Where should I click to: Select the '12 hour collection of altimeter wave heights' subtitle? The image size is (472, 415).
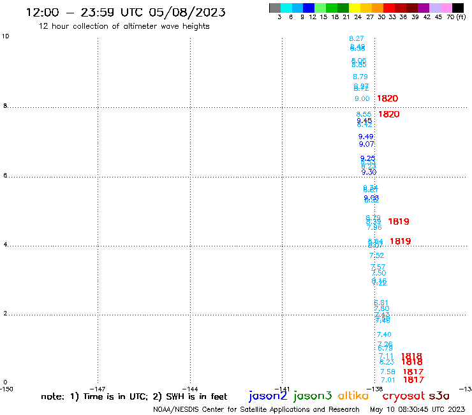124,26
